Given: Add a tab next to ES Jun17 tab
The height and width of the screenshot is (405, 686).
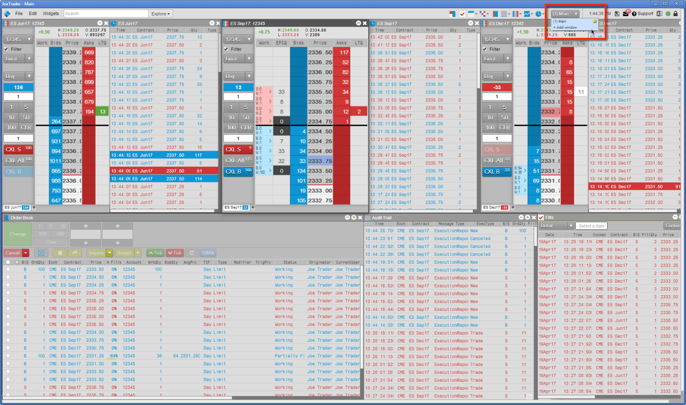Looking at the screenshot, I should click(x=34, y=207).
